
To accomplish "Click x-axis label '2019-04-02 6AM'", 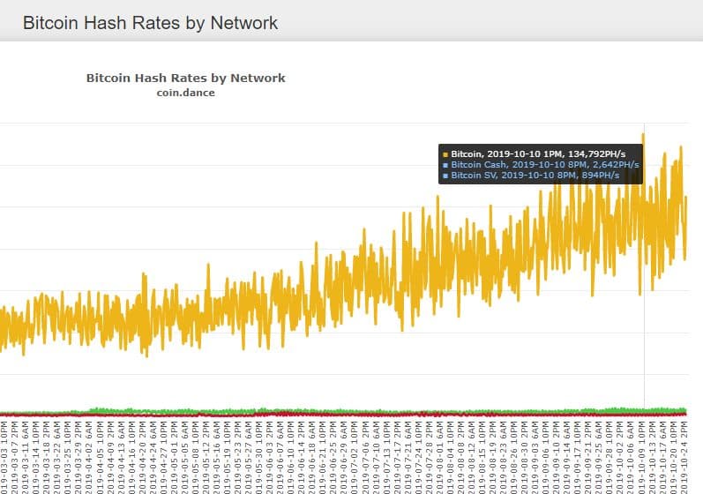I will [89, 457].
